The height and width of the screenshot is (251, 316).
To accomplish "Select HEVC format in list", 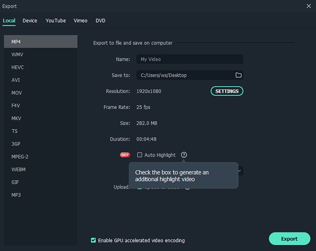I will pyautogui.click(x=41, y=67).
